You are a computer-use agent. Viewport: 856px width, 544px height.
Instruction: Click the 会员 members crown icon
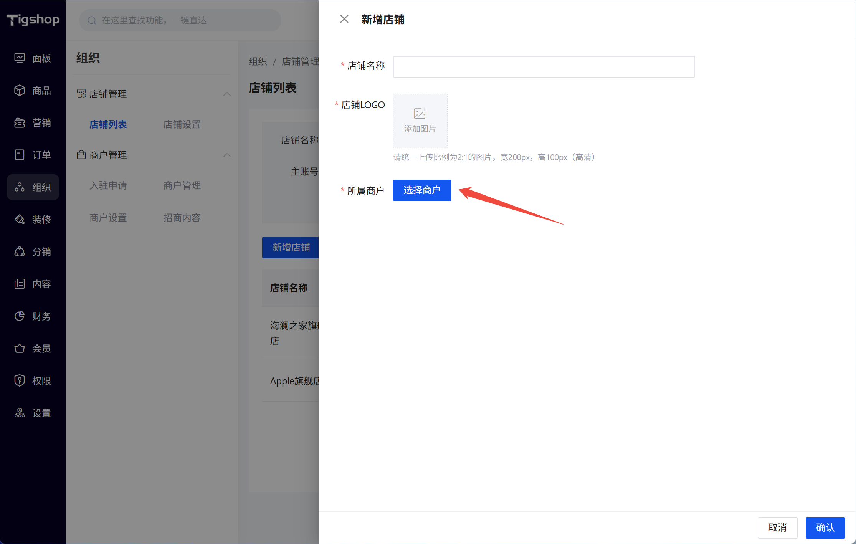(20, 348)
